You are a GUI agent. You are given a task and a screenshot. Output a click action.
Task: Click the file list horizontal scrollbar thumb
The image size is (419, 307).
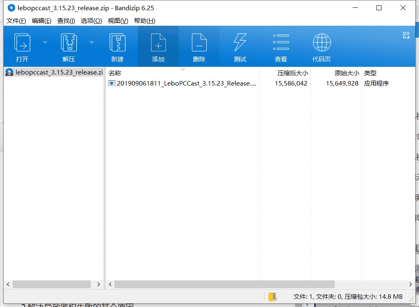(224, 284)
